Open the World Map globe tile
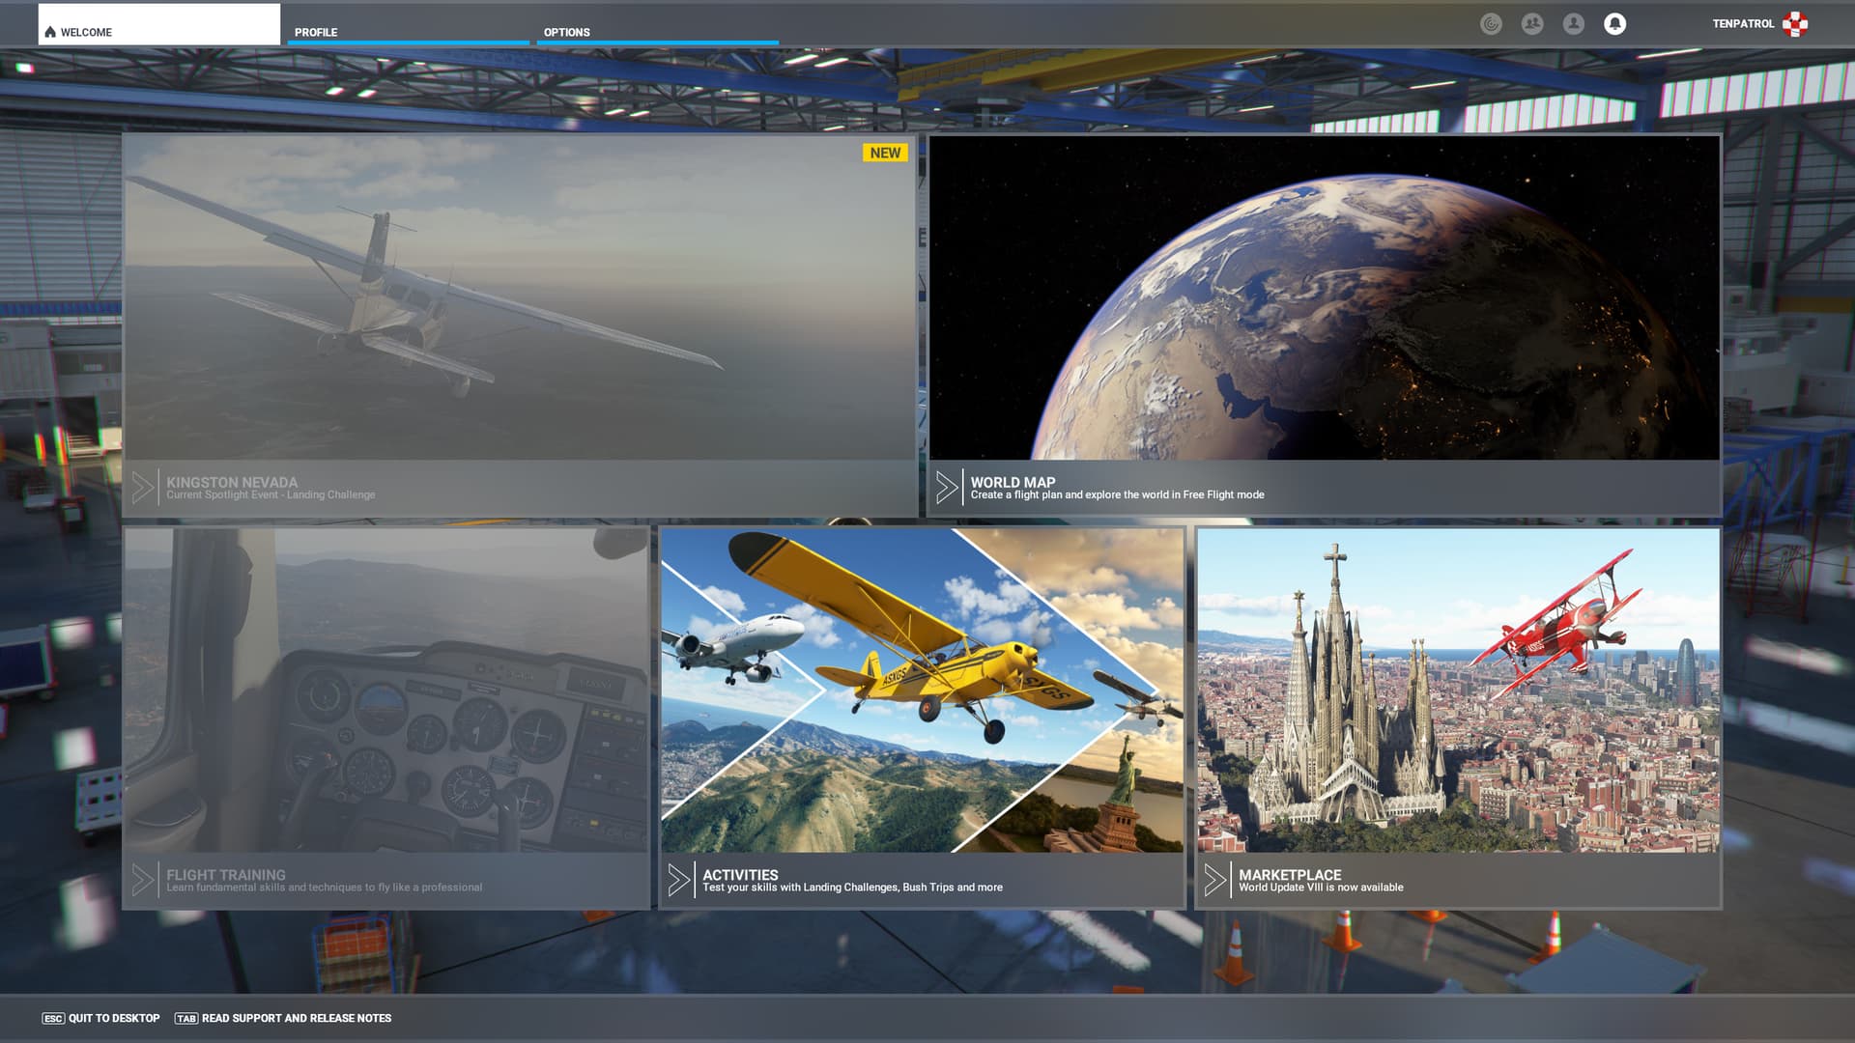 click(1324, 299)
